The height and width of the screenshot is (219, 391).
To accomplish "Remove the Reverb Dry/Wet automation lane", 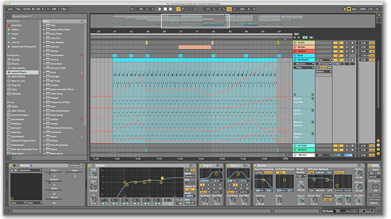I will point(312,98).
